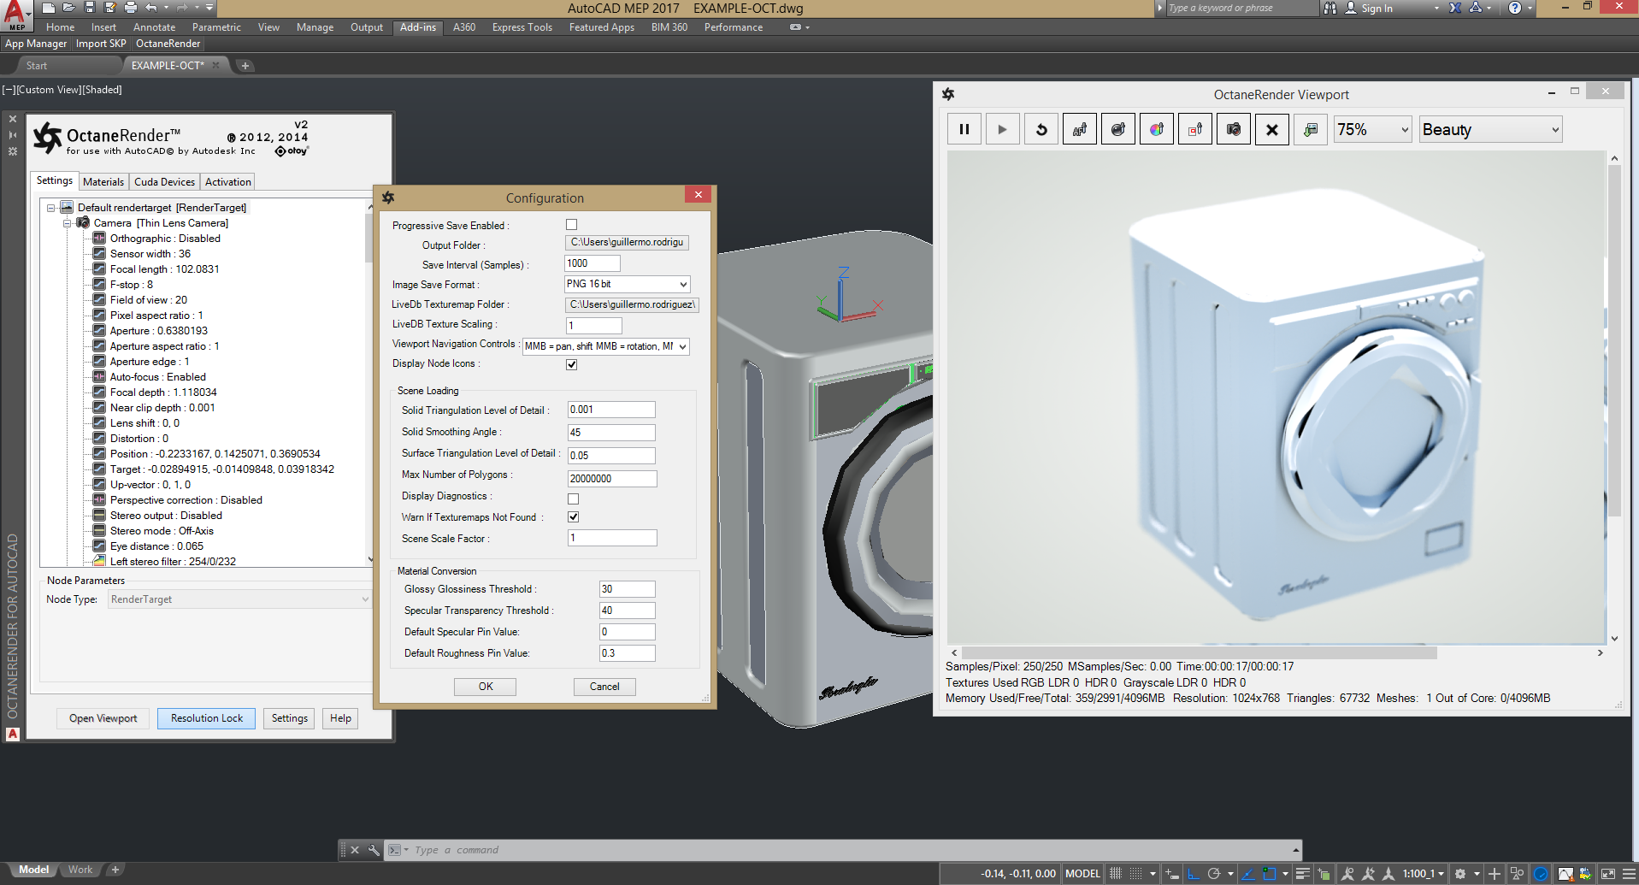The width and height of the screenshot is (1639, 885).
Task: Enable Progressive Save checkbox
Action: pos(571,225)
